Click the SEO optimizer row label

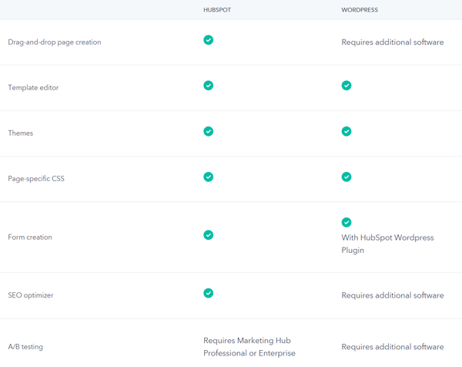(31, 295)
